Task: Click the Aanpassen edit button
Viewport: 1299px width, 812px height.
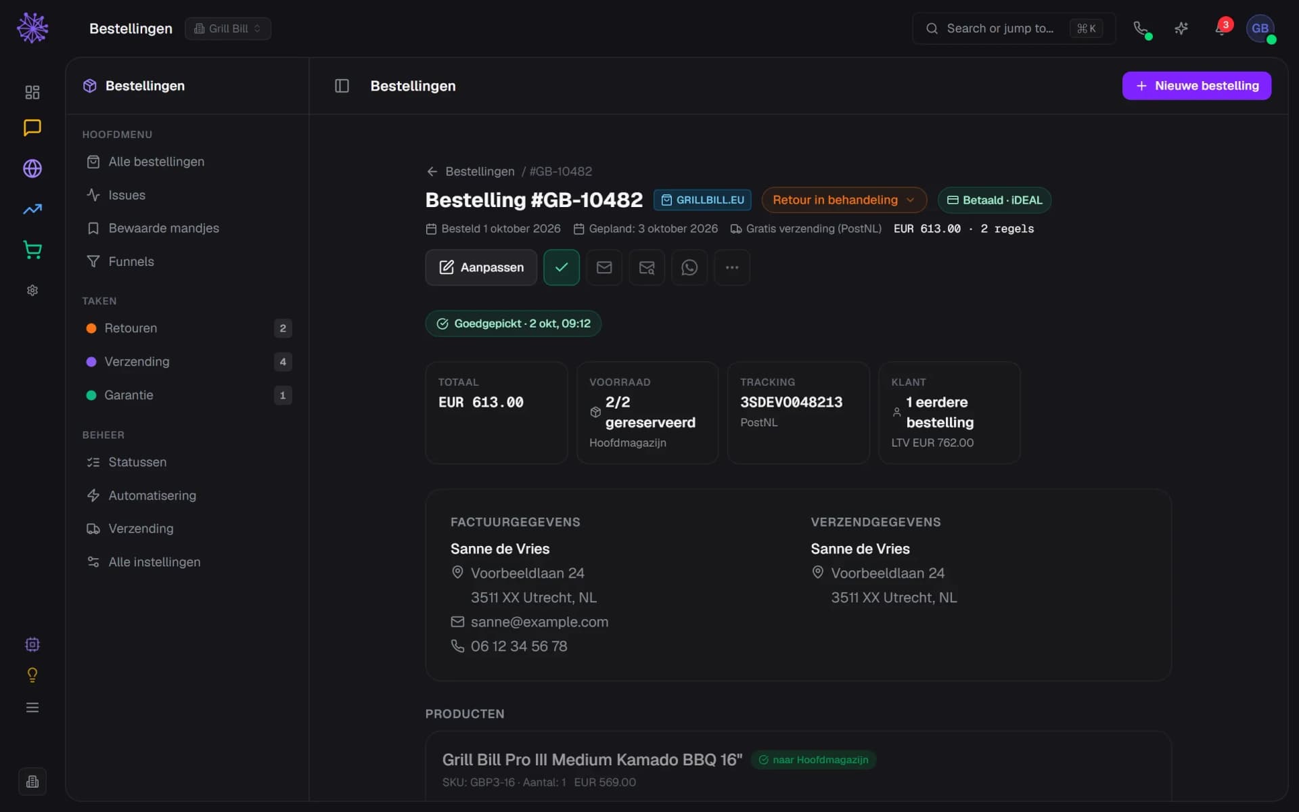Action: (481, 267)
